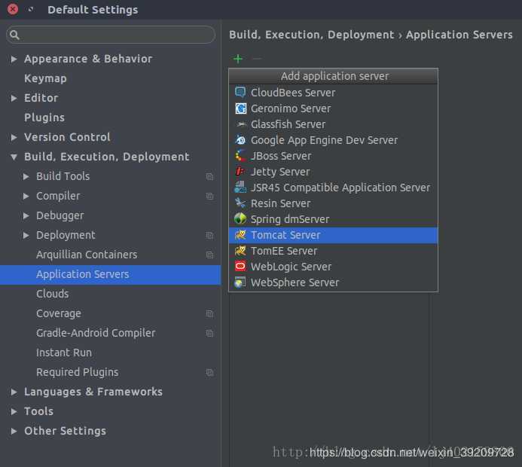Select Spring dmServer entry

click(x=333, y=219)
